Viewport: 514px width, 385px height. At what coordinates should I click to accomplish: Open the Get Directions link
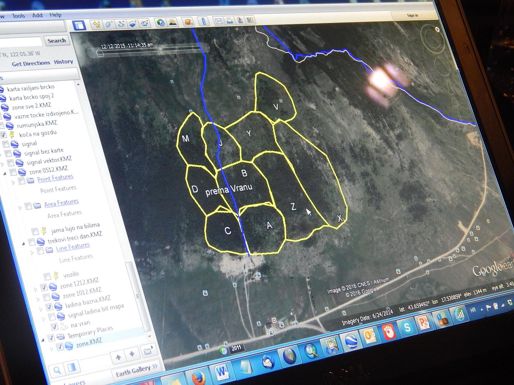[31, 63]
